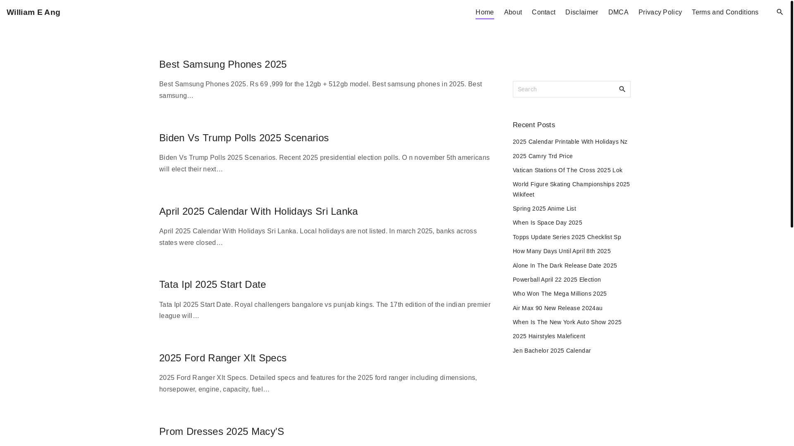Image resolution: width=794 pixels, height=446 pixels.
Task: Click the Tata Ipl 2025 excerpt text
Action: click(325, 310)
